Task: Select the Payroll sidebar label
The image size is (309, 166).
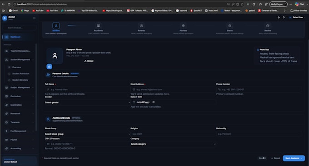Action: pos(14,140)
